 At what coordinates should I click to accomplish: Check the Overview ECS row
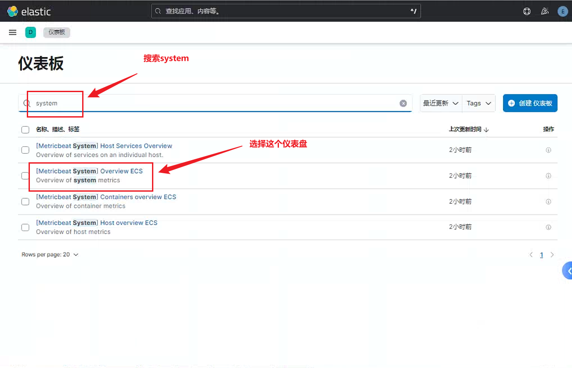tap(25, 176)
